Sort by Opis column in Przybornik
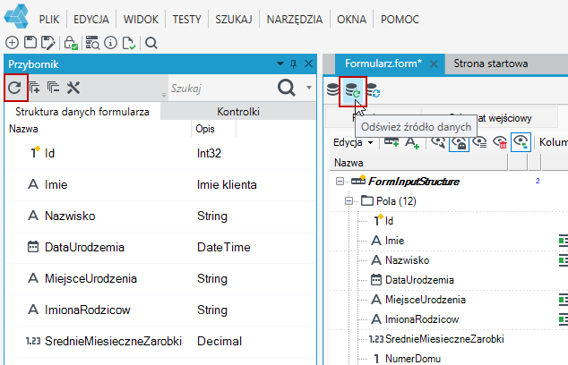 [x=214, y=129]
